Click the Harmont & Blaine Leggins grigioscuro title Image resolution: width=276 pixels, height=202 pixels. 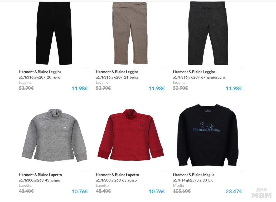click(x=194, y=72)
